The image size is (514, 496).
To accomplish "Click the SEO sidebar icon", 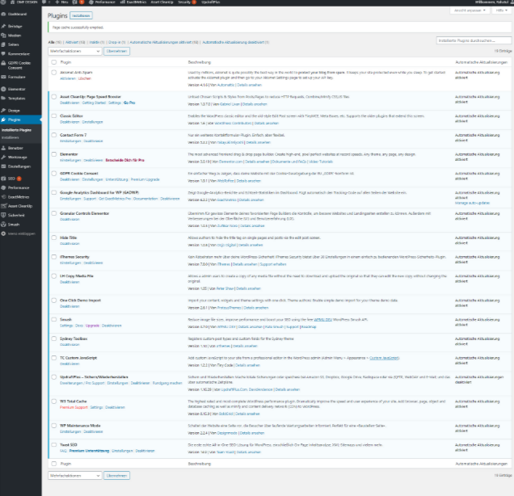I will tap(3, 179).
